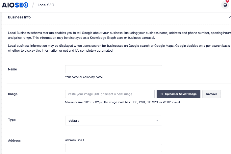This screenshot has height=154, width=231.
Task: Open the Type dropdown
Action: coord(113,120)
